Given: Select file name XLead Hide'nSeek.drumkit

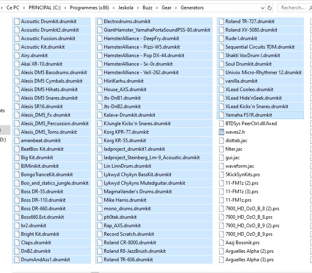Looking at the screenshot, I should coord(253,98).
